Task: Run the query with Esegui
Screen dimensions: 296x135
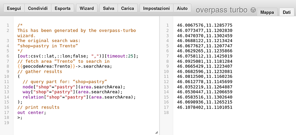Action: click(14, 8)
